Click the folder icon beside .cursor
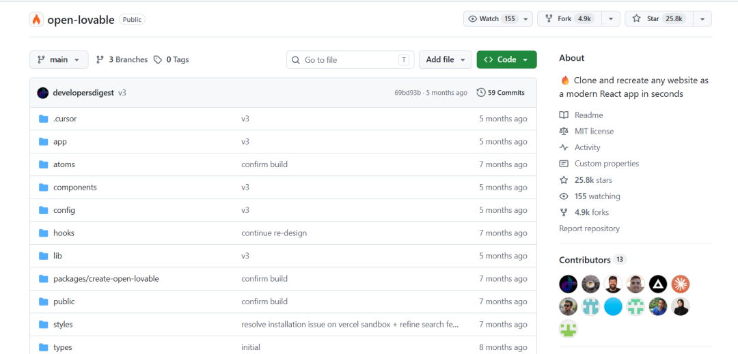 click(44, 119)
